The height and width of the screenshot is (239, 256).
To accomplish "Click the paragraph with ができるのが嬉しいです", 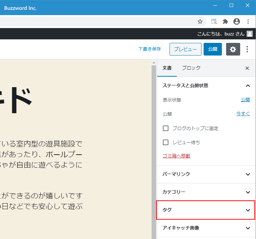I will pyautogui.click(x=41, y=201).
